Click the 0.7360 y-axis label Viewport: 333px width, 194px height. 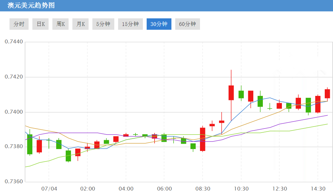(13, 182)
